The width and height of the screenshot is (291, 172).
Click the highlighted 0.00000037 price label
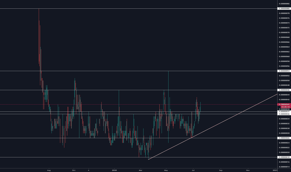(x=284, y=112)
